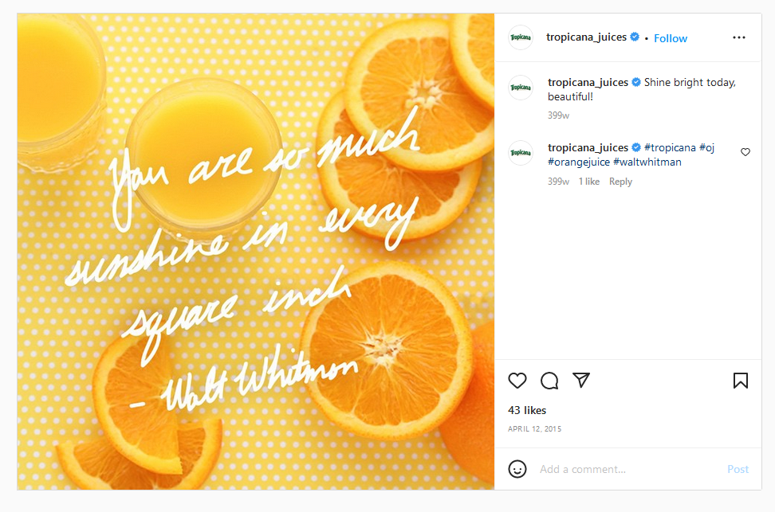The height and width of the screenshot is (512, 775).
Task: Like the hashtag comment with small heart
Action: pos(745,152)
